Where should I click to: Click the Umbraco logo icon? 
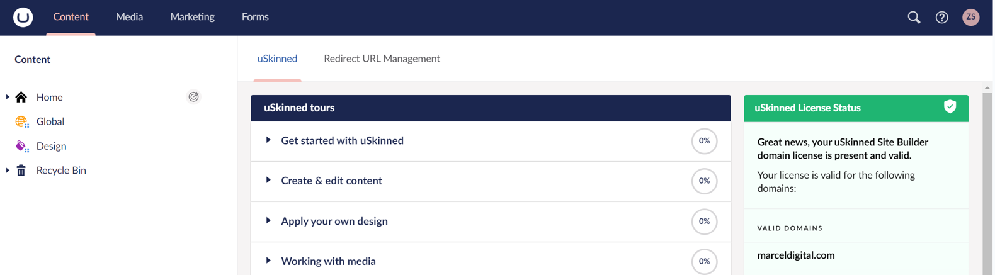pos(23,17)
